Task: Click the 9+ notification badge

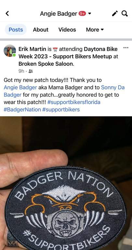Action: [82, 14]
